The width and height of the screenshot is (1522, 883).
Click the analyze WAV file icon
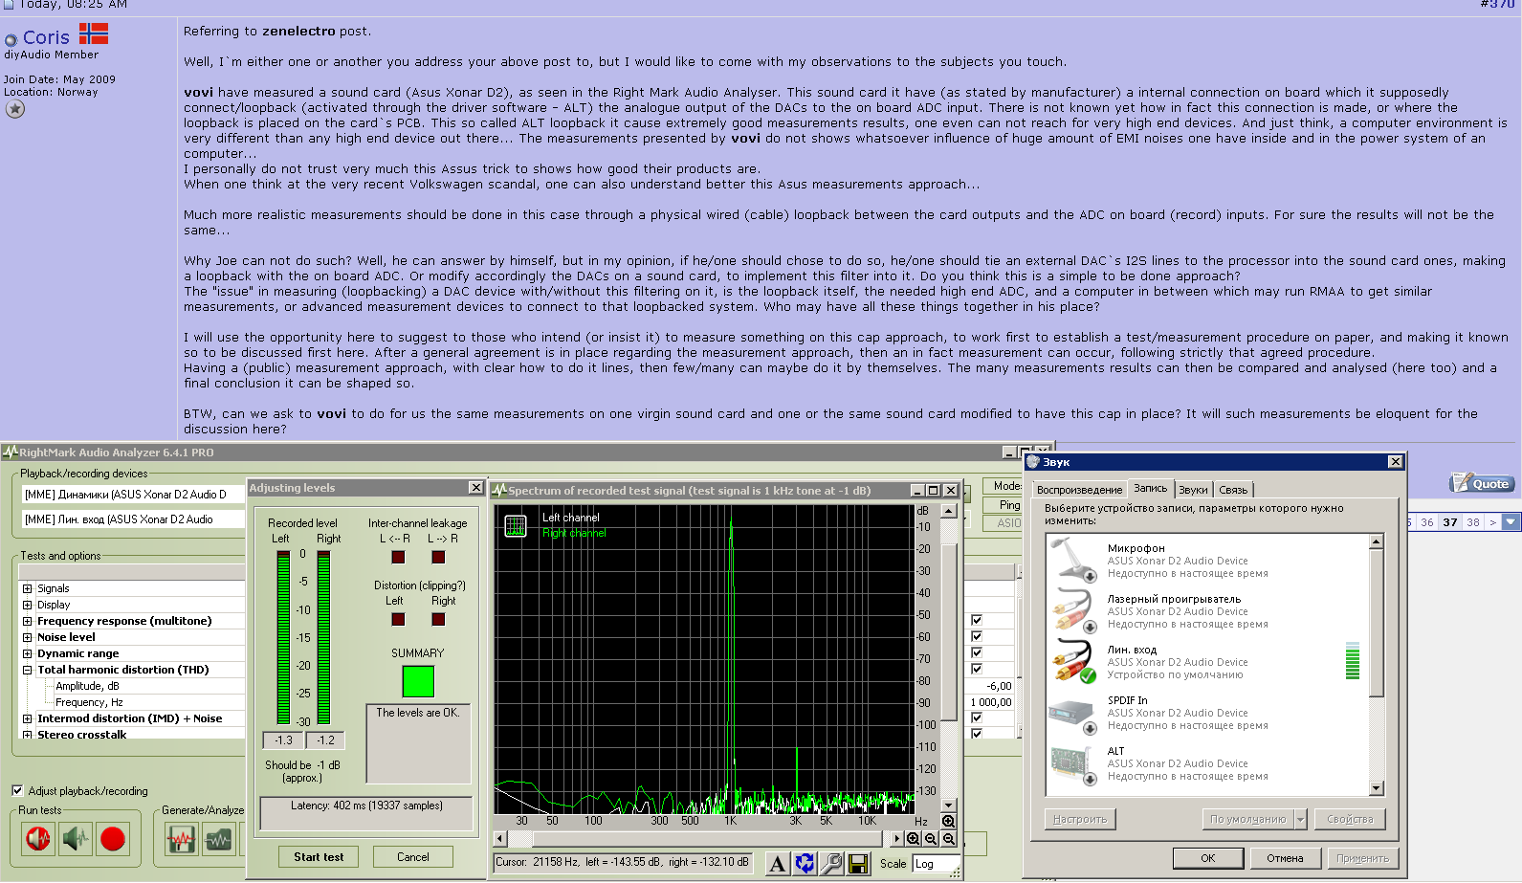218,840
